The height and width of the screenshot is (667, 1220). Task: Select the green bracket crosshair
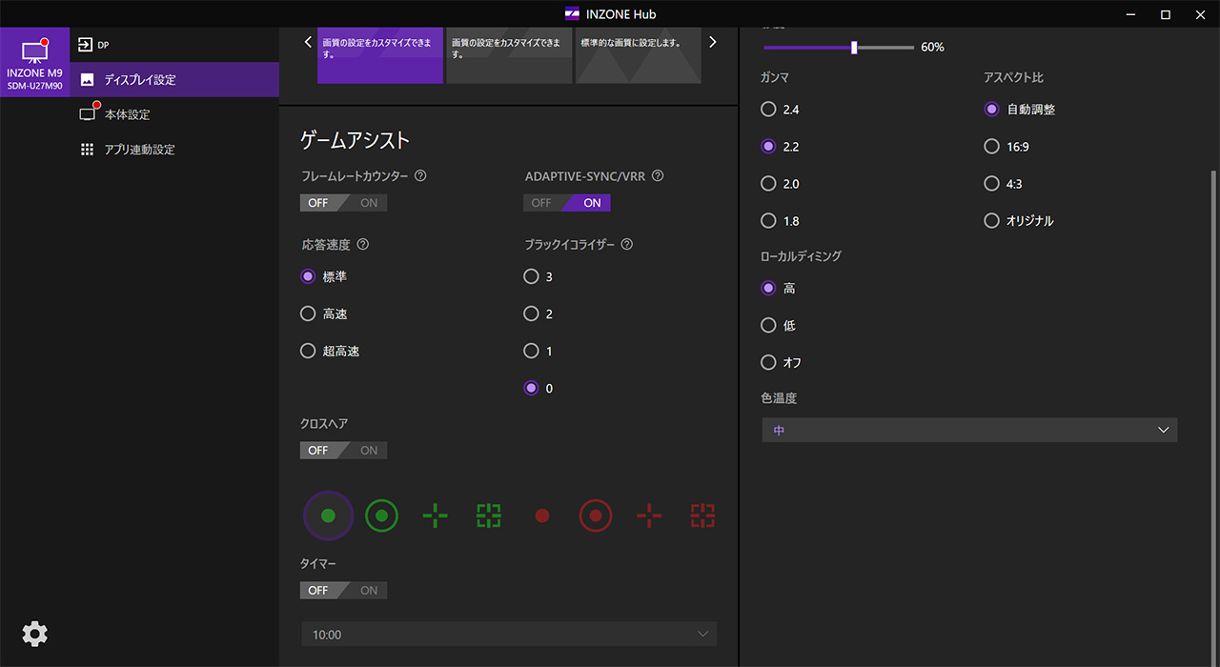click(489, 515)
